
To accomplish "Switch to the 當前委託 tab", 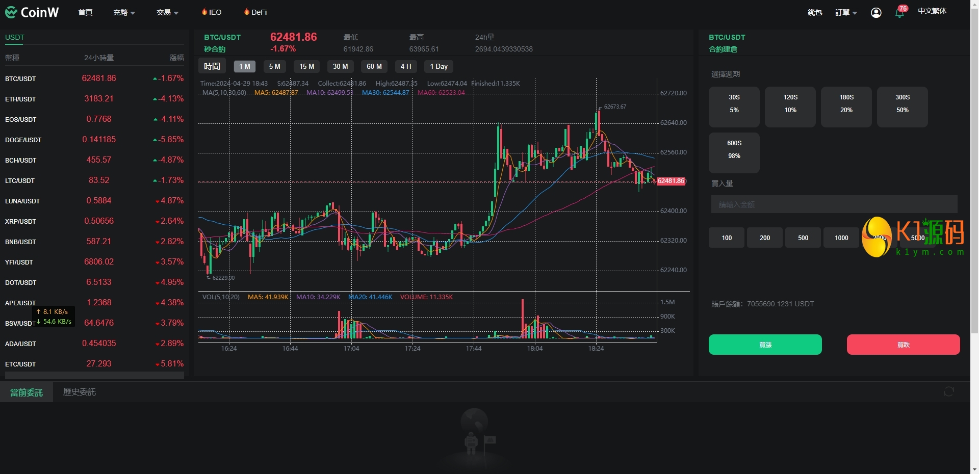I will click(27, 392).
